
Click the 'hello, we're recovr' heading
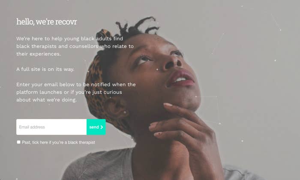[x=47, y=21]
